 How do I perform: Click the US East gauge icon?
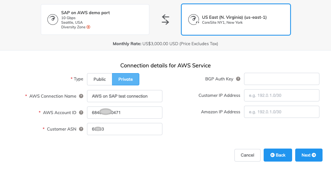[194, 19]
